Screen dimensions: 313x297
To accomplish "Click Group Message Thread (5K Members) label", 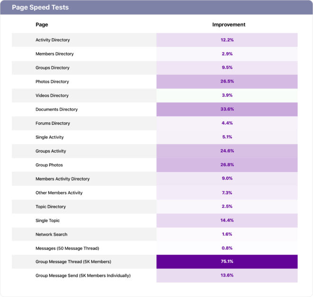I will [76, 262].
